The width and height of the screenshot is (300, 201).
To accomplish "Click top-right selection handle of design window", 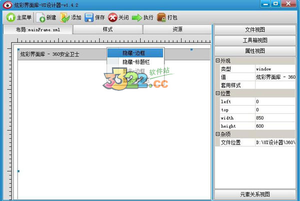I will pos(191,50).
